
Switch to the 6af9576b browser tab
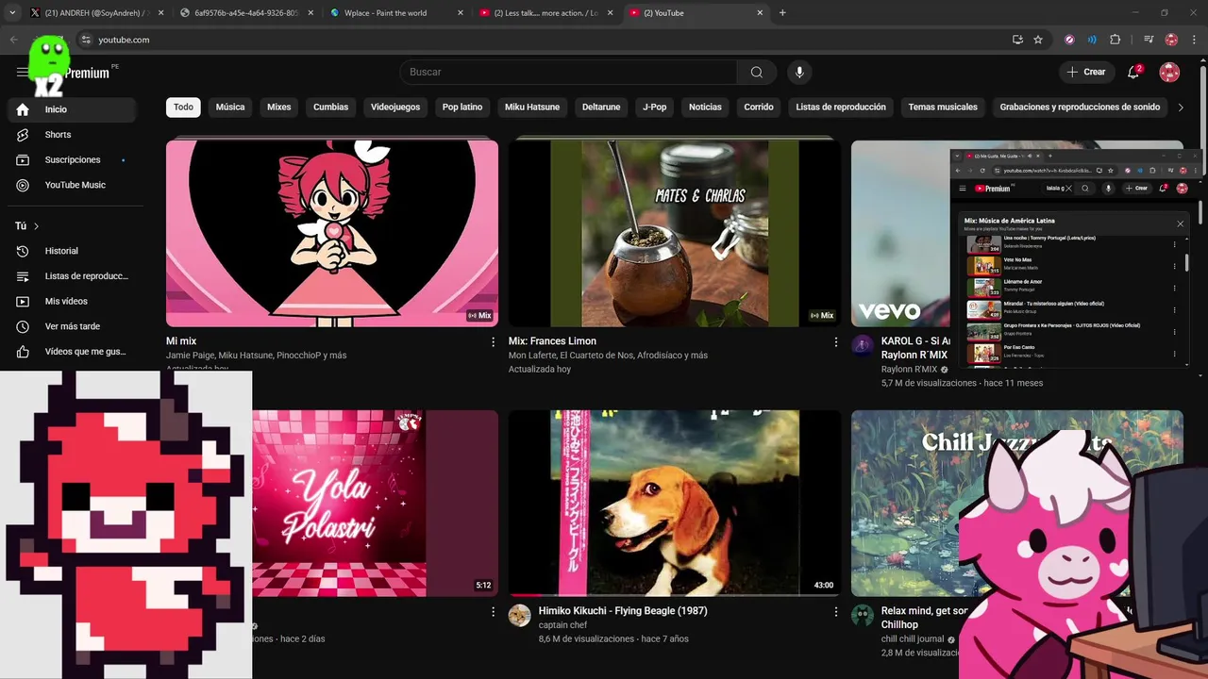coord(245,13)
